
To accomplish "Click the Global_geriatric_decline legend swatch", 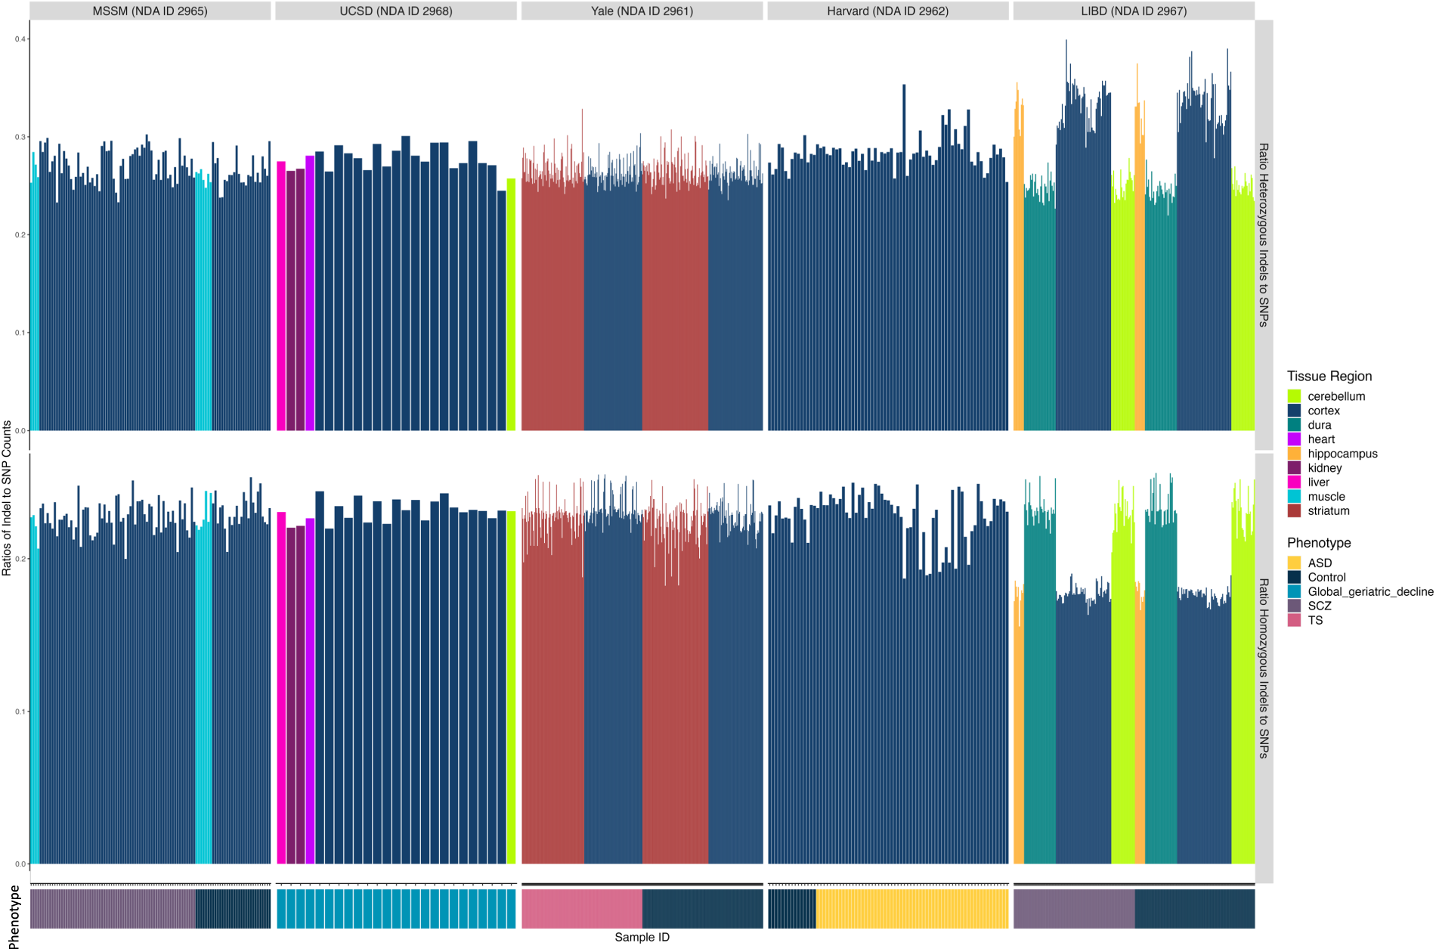I will (x=1294, y=592).
